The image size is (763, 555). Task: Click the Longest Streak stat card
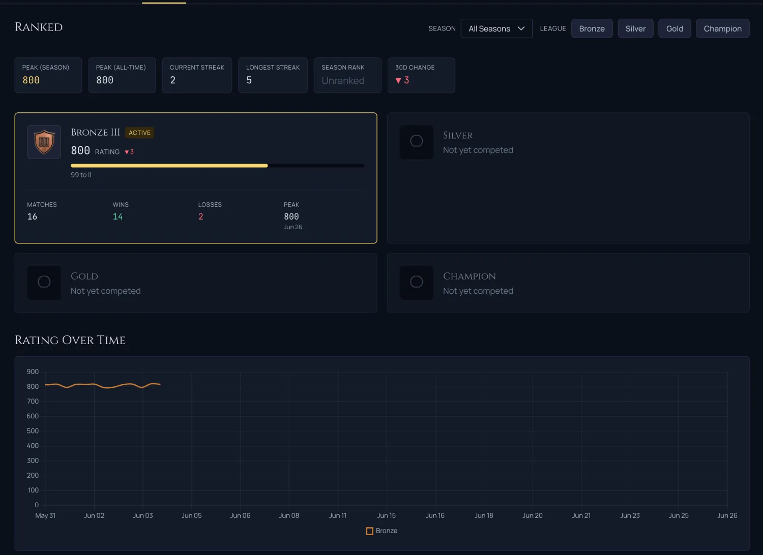tap(273, 75)
